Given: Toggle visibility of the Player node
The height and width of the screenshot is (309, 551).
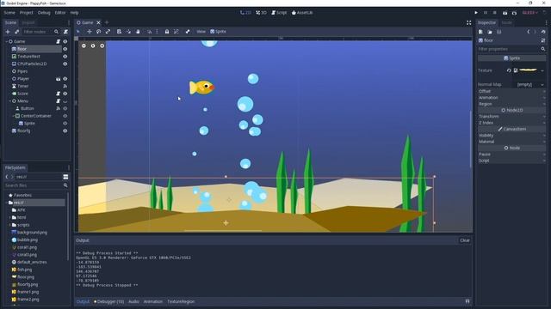Looking at the screenshot, I should click(65, 79).
